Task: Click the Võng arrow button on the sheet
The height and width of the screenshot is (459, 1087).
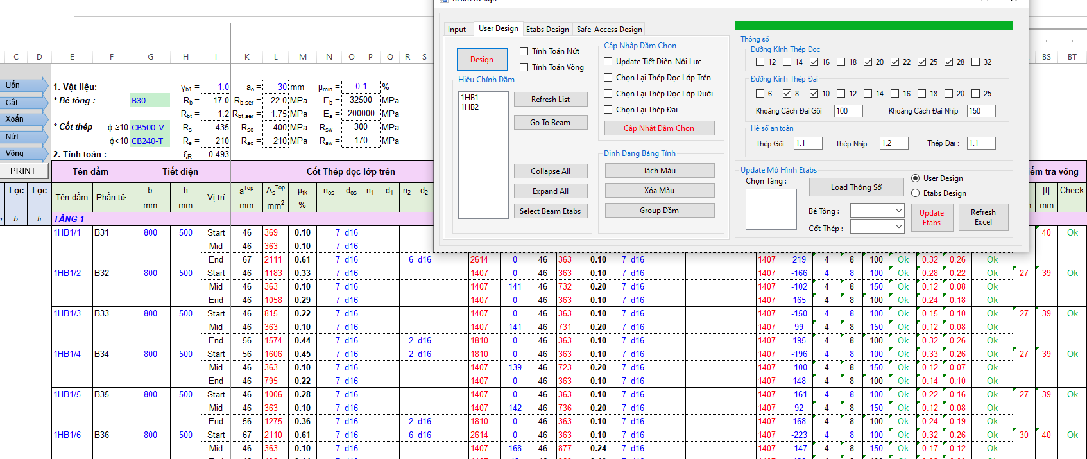Action: tap(24, 153)
